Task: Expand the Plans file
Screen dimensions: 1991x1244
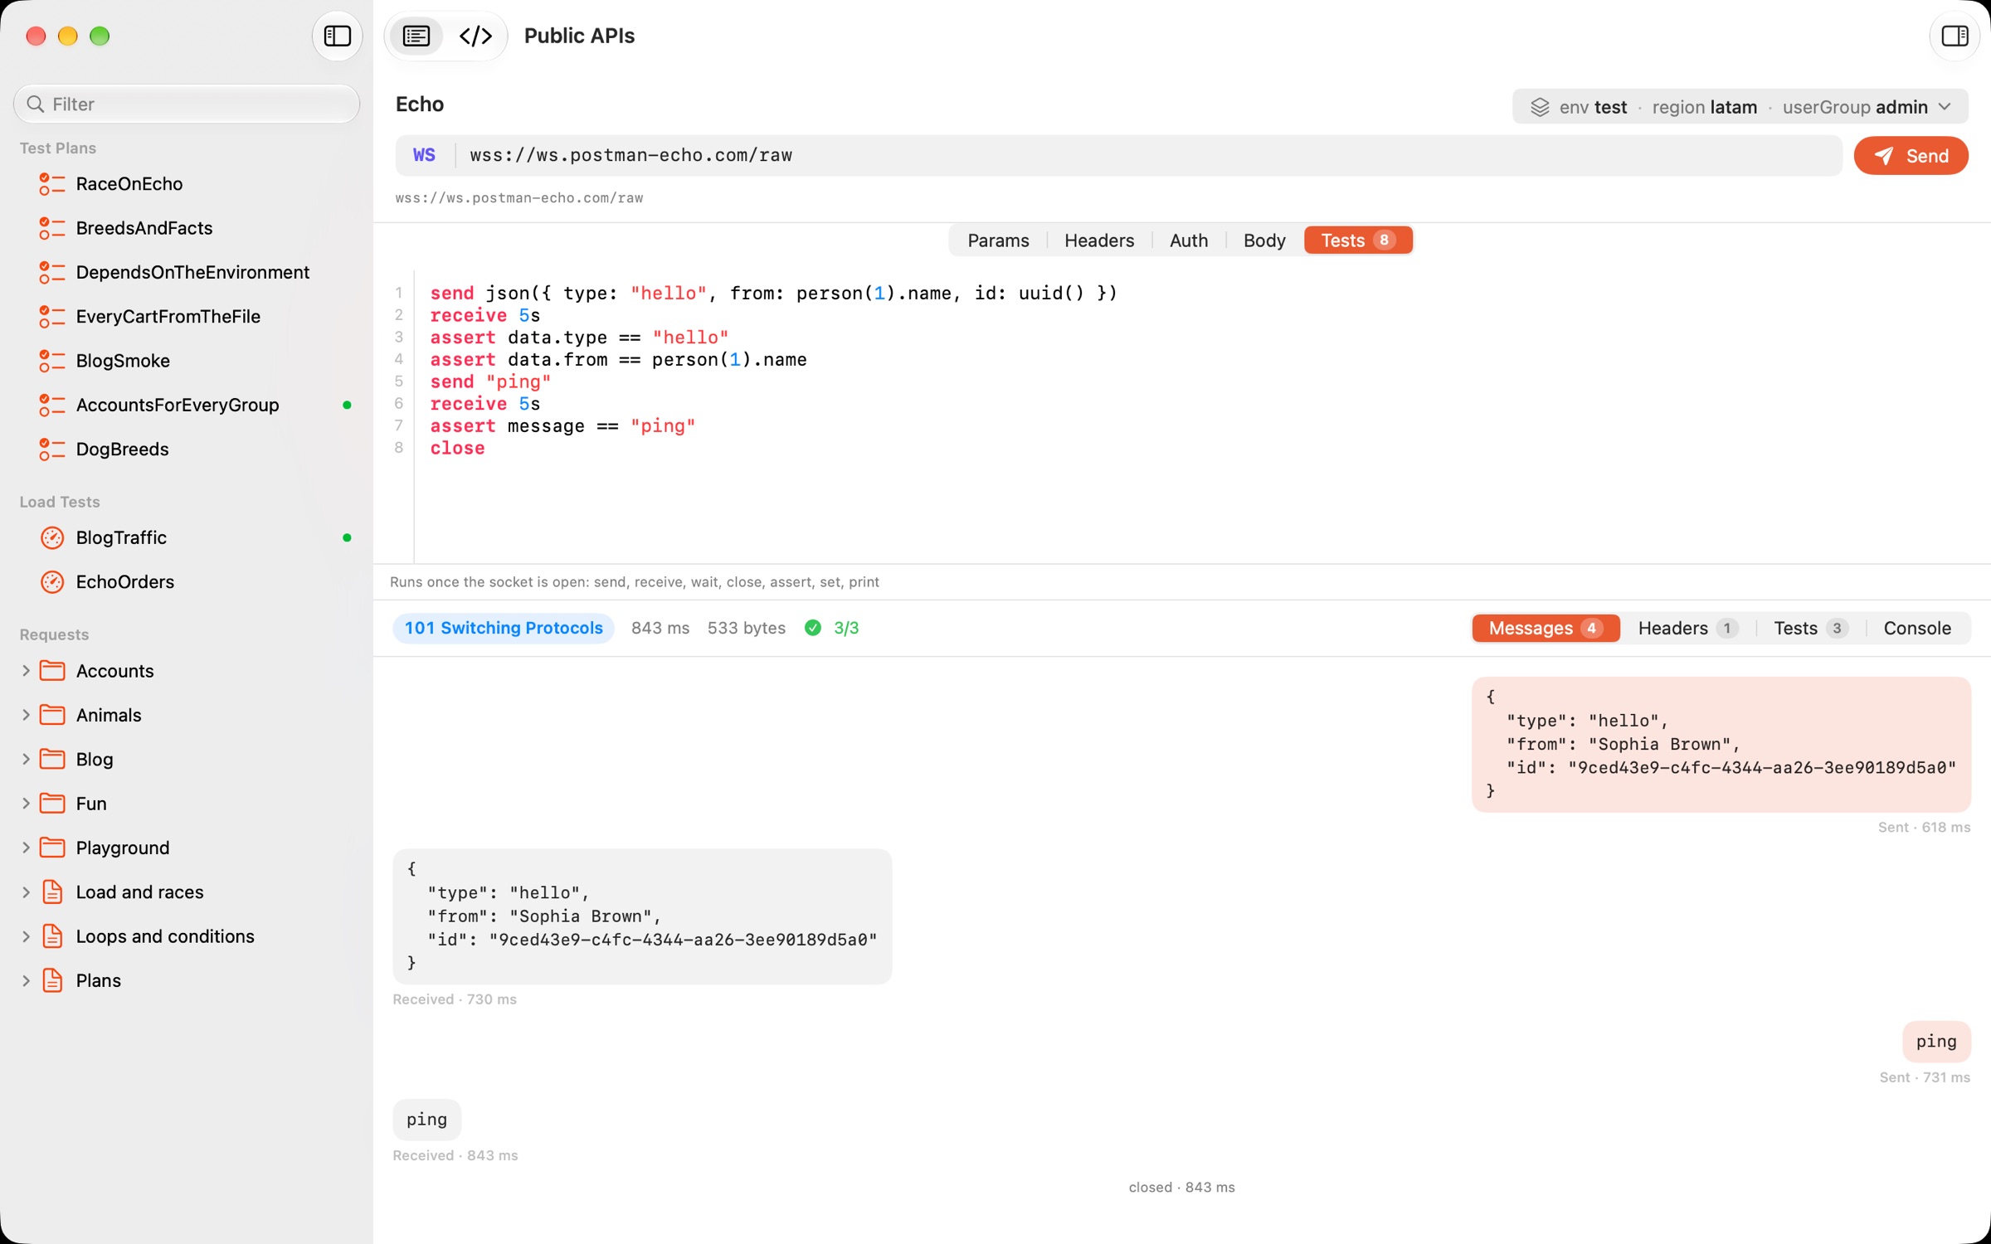Action: point(26,980)
